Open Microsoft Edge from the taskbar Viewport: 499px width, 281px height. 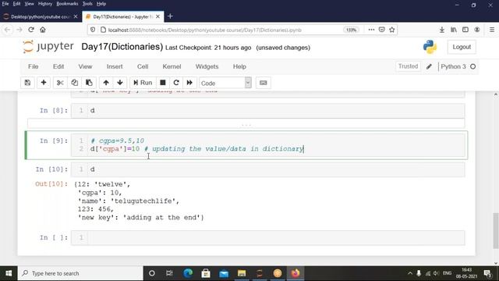click(188, 273)
